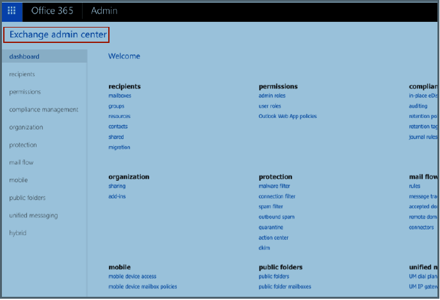Click the action center link
The height and width of the screenshot is (300, 440).
pyautogui.click(x=273, y=238)
